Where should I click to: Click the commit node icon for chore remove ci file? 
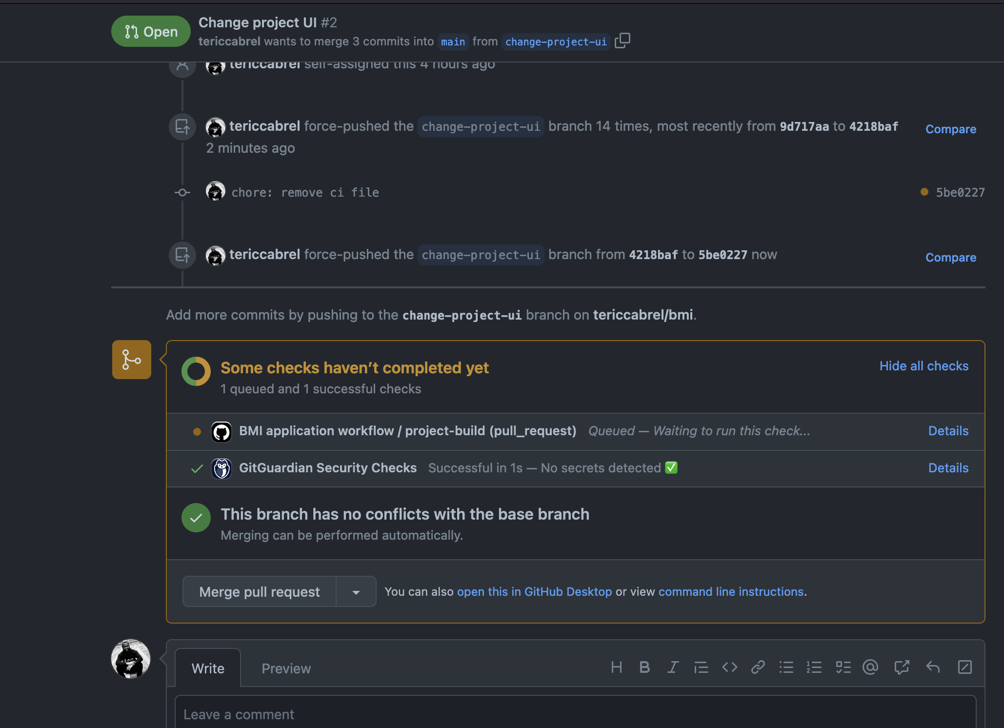click(x=181, y=192)
